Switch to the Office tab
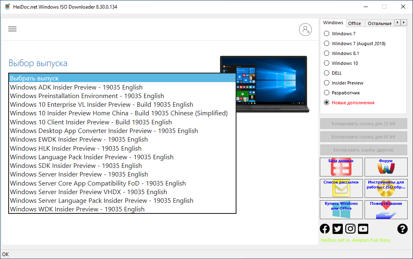413x259 pixels. 355,23
